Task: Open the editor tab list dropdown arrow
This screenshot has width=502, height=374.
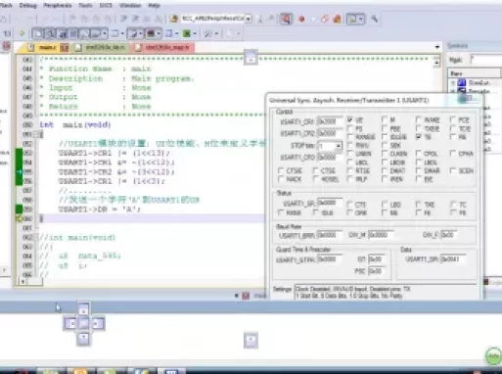Action: [x=437, y=47]
